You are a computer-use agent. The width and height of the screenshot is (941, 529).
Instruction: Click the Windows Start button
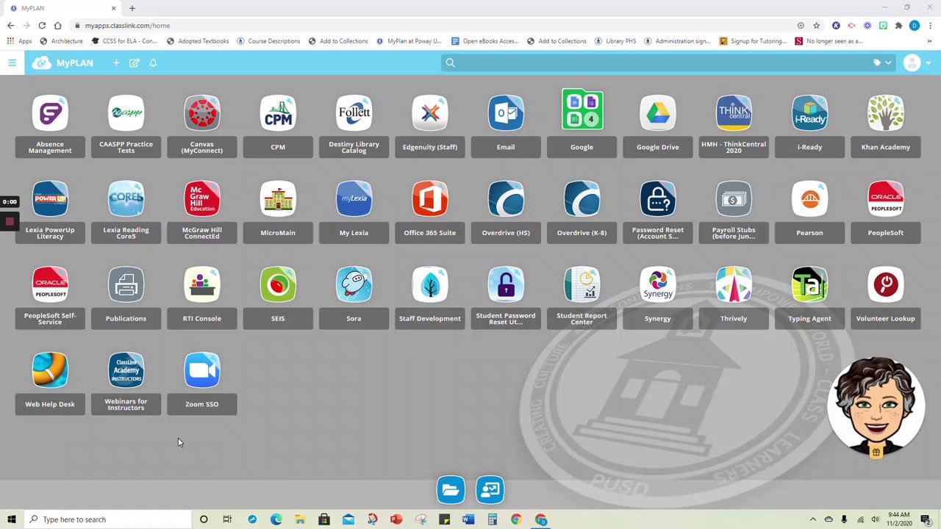[x=12, y=519]
